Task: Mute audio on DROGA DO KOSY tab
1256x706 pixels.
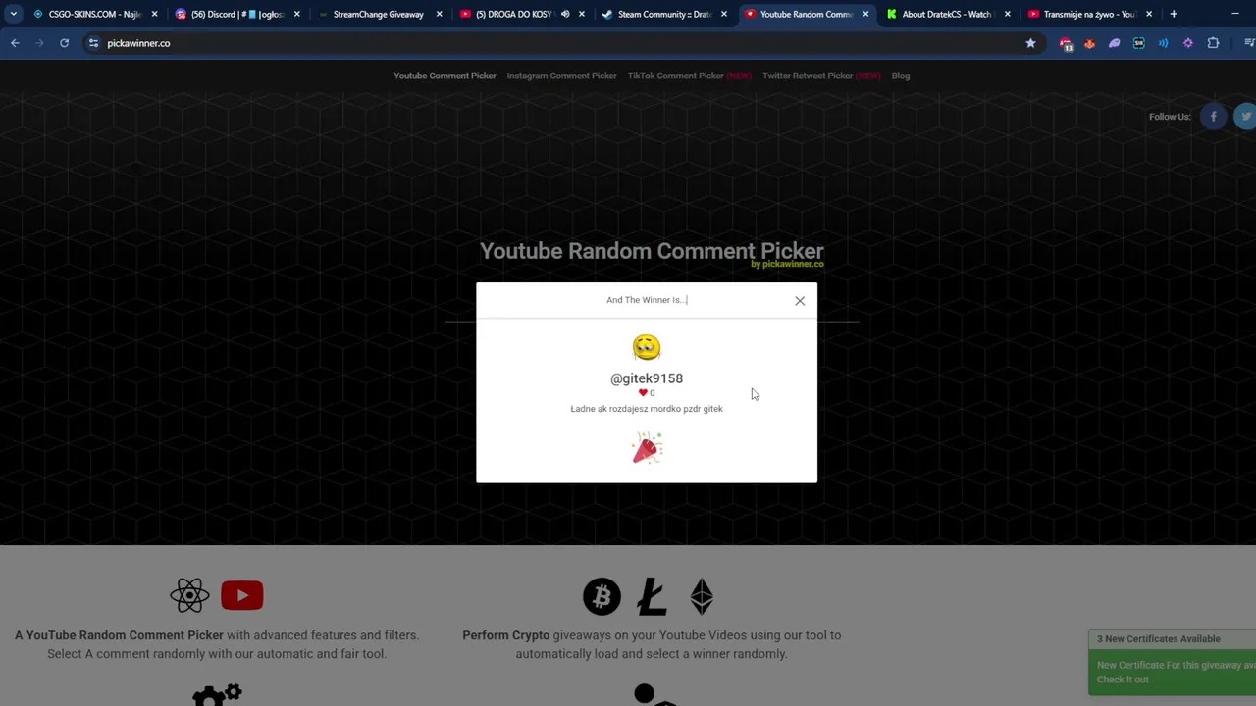Action: coord(565,14)
